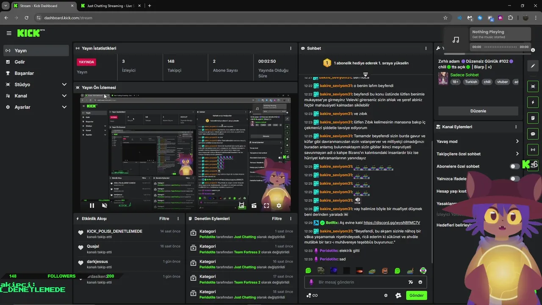The height and width of the screenshot is (305, 542).
Task: Toggle Abonelere özel sohbet switch
Action: (x=514, y=166)
